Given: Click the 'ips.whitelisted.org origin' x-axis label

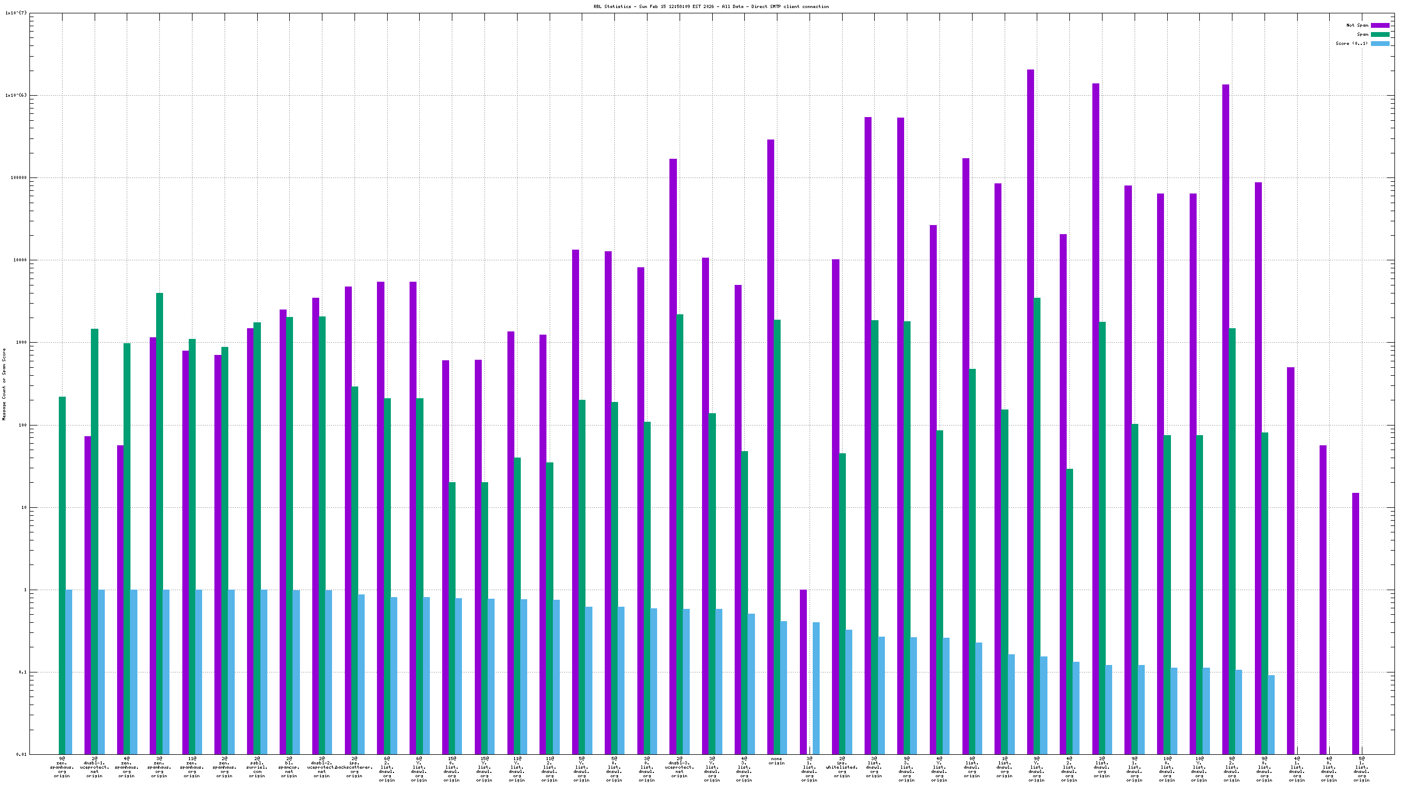Looking at the screenshot, I should tap(842, 767).
